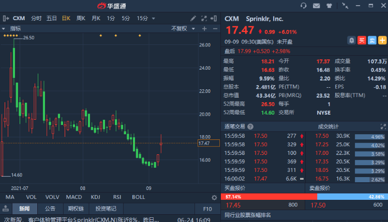Click the 52周最高 value 26.50
Screen dimensions: 388x222
click(x=268, y=104)
